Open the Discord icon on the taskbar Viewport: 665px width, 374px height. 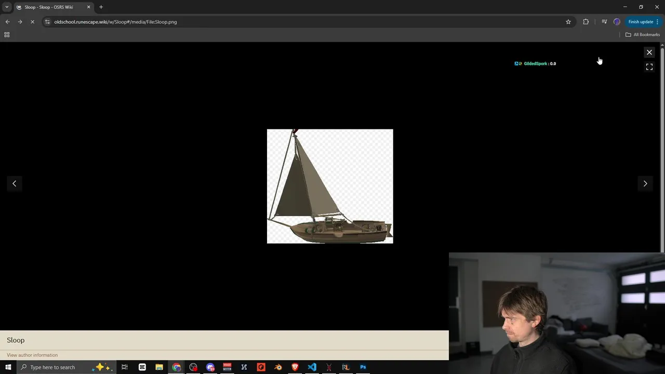coord(210,367)
